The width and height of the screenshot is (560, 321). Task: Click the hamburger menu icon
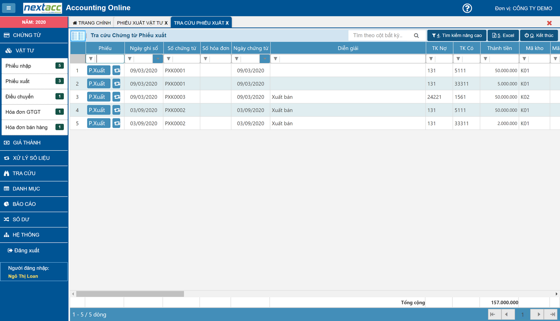[9, 8]
